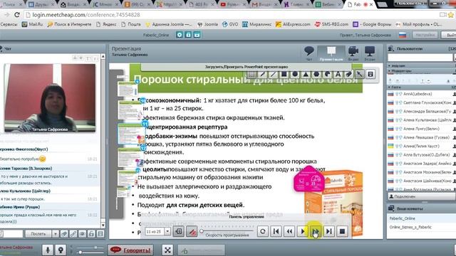The width and height of the screenshot is (456, 256).
Task: Switch to the Презентация view tab
Action: [x=331, y=53]
